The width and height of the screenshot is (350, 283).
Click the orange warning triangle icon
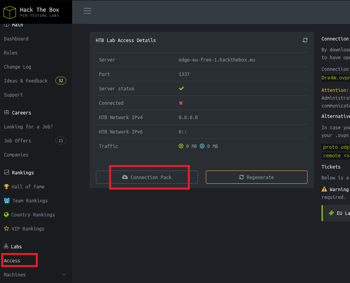tap(324, 189)
